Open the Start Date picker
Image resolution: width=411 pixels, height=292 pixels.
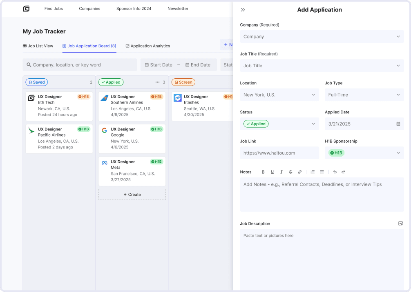tap(159, 65)
